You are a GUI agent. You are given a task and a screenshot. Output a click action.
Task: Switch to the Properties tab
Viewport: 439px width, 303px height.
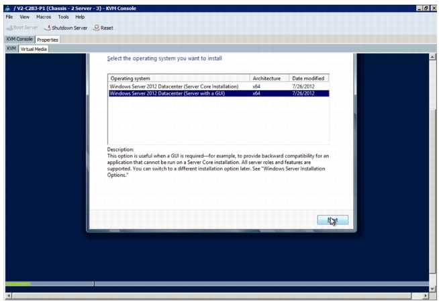click(x=48, y=40)
